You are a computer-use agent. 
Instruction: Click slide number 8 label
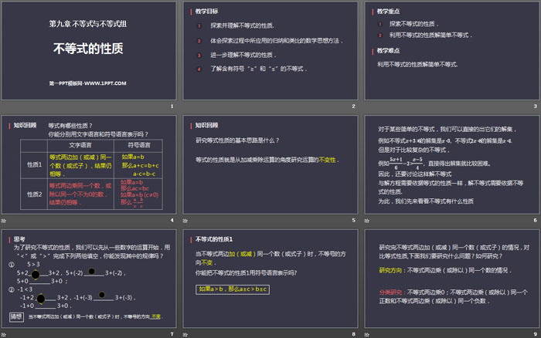(354, 334)
